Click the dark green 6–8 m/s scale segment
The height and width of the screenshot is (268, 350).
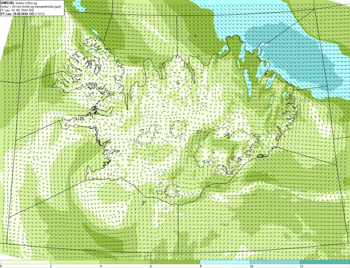point(175,262)
